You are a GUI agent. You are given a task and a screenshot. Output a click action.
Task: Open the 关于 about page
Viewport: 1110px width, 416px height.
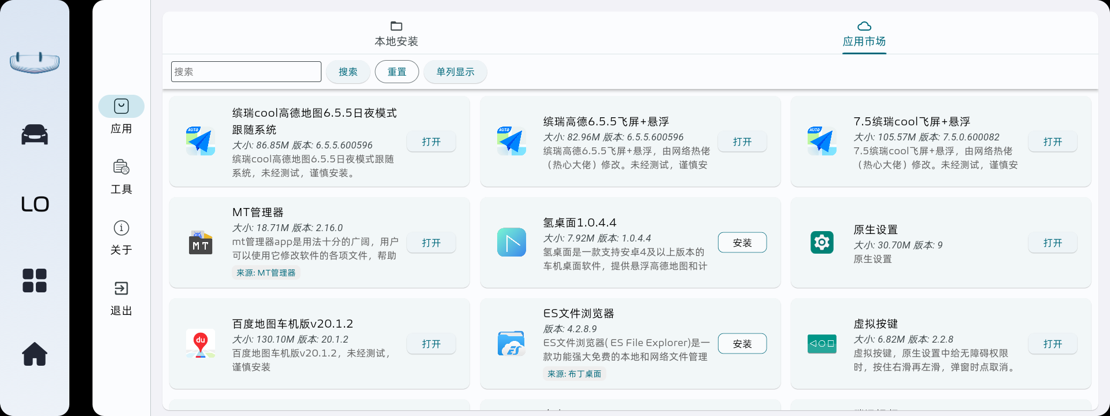[121, 237]
